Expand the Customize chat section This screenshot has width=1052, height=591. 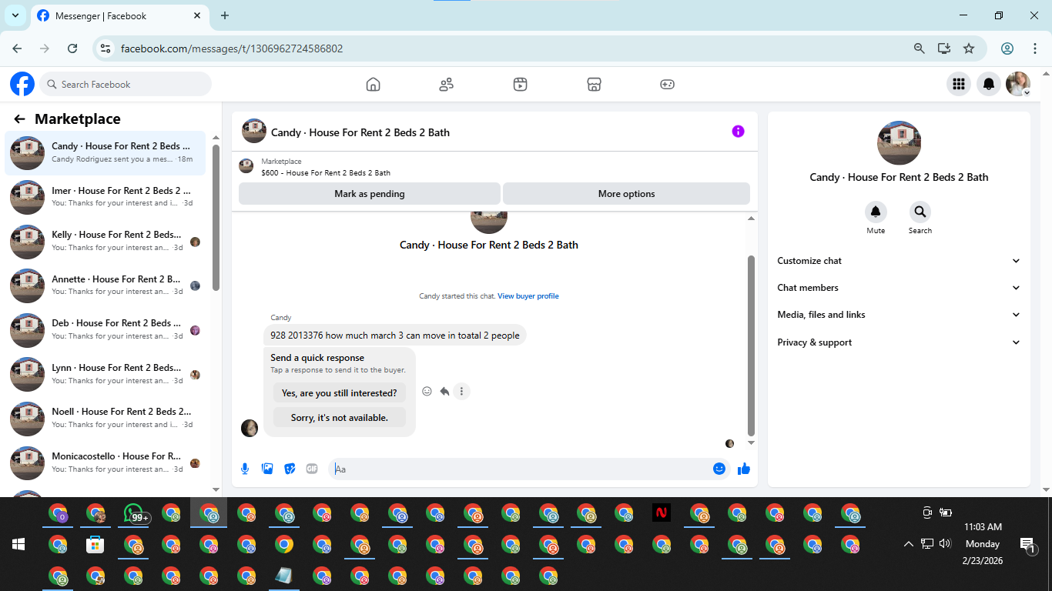coord(899,261)
